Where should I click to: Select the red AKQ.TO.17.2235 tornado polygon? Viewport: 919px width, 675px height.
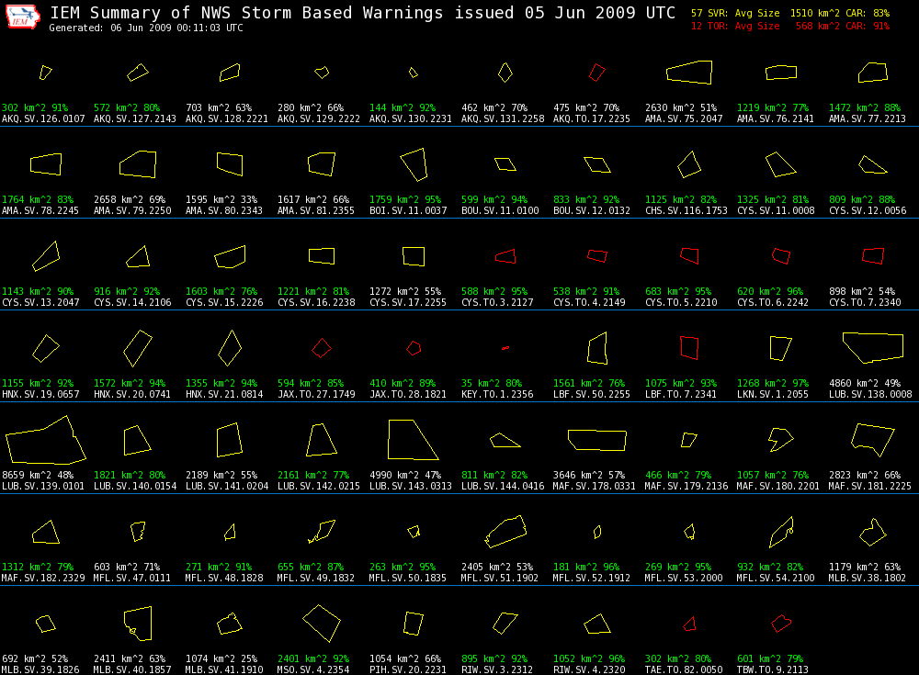(x=596, y=73)
